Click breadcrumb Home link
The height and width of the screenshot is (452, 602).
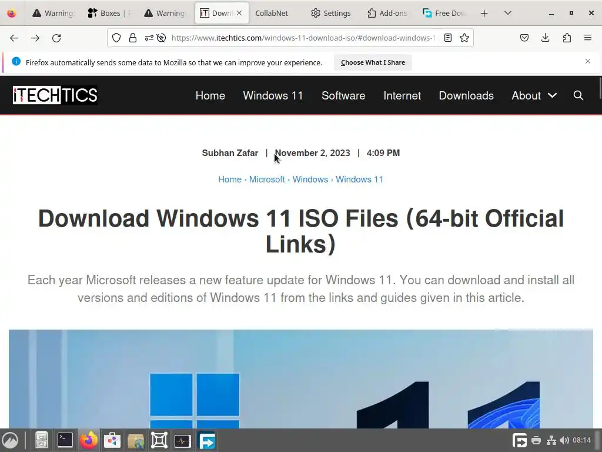230,180
